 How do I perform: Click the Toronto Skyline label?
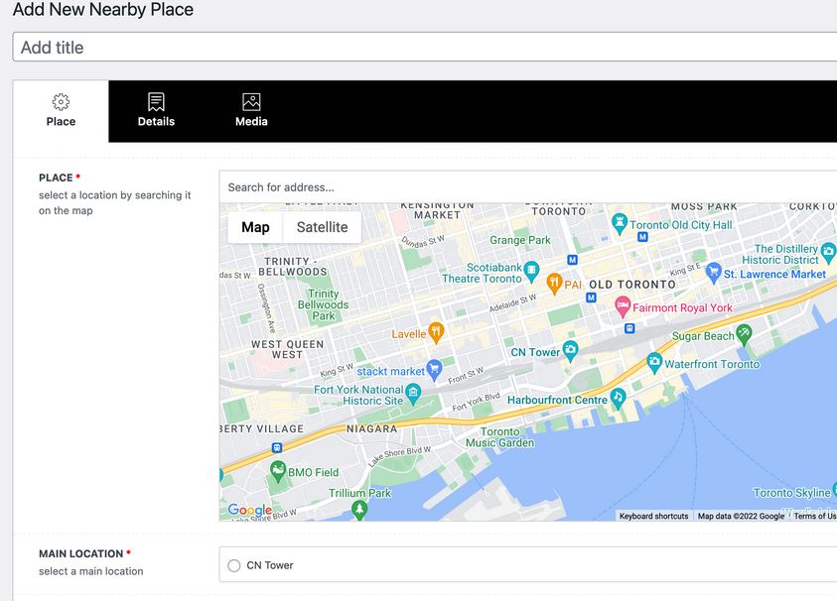pos(791,493)
